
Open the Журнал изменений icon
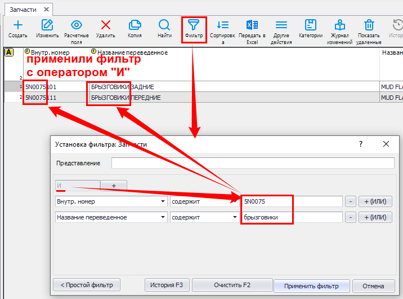(339, 25)
